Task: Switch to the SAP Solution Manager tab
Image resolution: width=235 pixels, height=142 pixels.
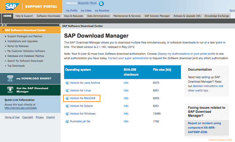Action: click(157, 16)
